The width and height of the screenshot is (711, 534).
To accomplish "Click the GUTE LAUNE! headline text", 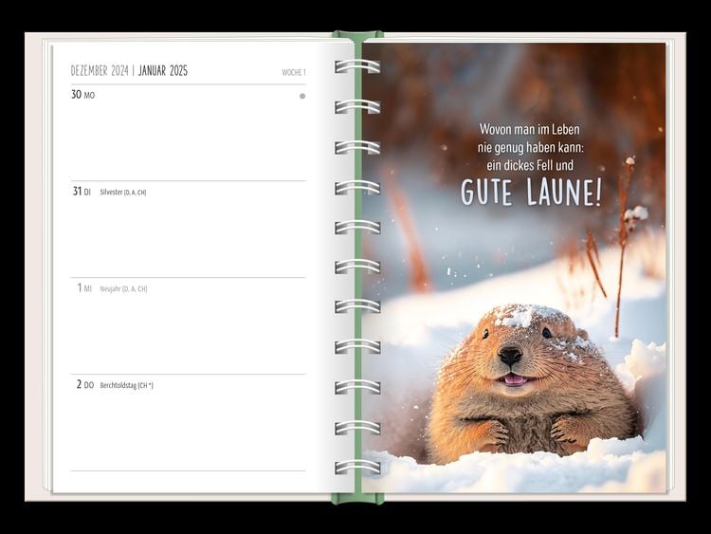I will coord(531,193).
